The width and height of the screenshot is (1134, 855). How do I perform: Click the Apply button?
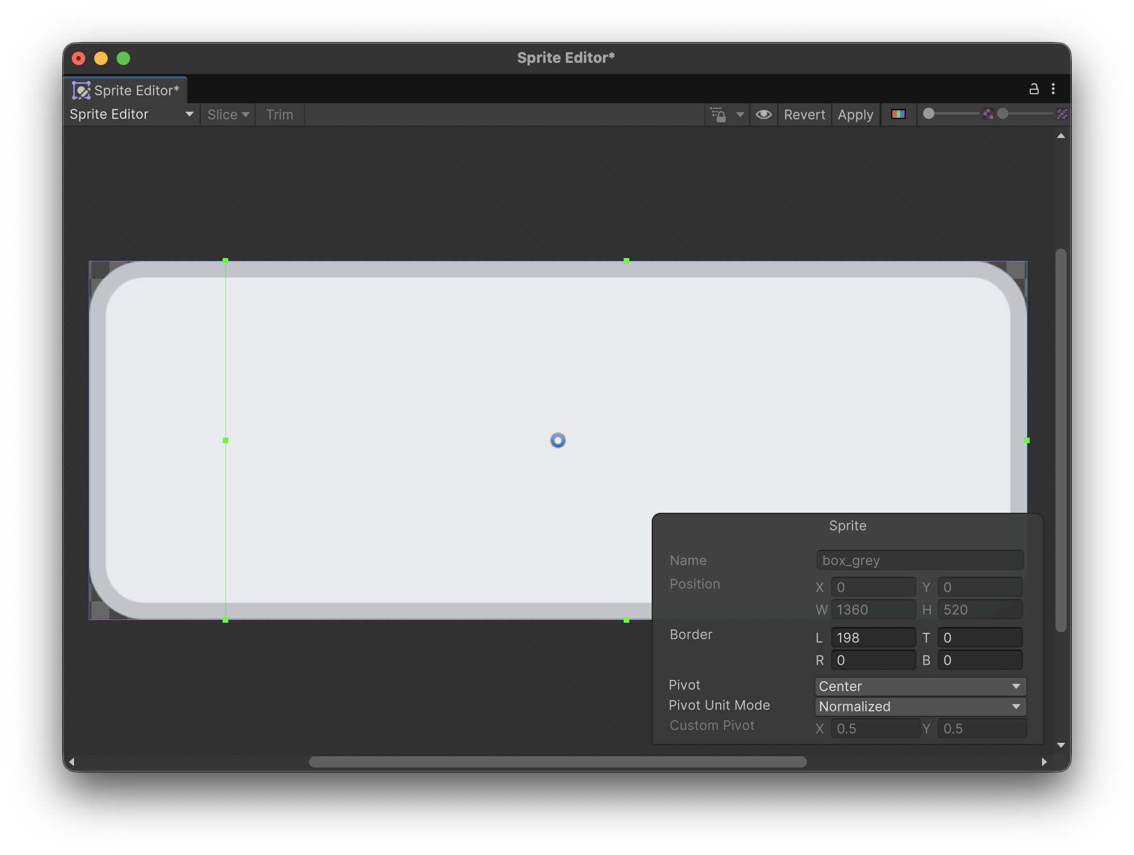click(x=855, y=114)
